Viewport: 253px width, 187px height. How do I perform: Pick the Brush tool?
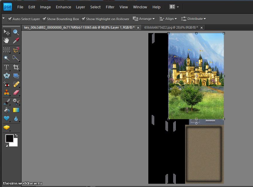(7, 102)
